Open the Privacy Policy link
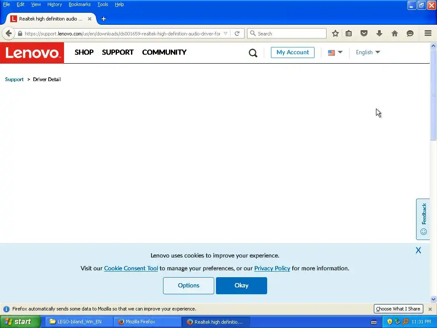The width and height of the screenshot is (437, 328). point(272,268)
